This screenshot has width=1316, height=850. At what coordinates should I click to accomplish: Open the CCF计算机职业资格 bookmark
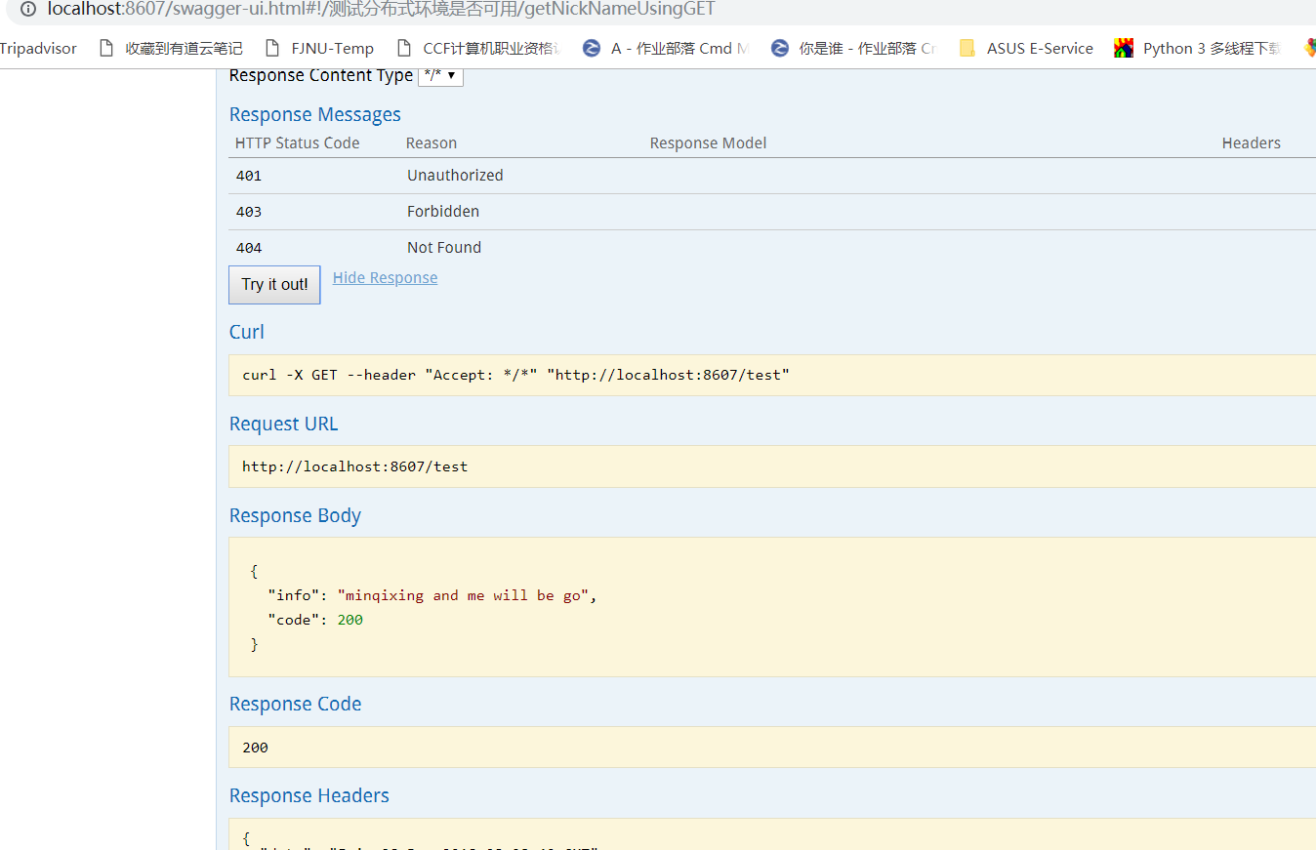pos(491,48)
